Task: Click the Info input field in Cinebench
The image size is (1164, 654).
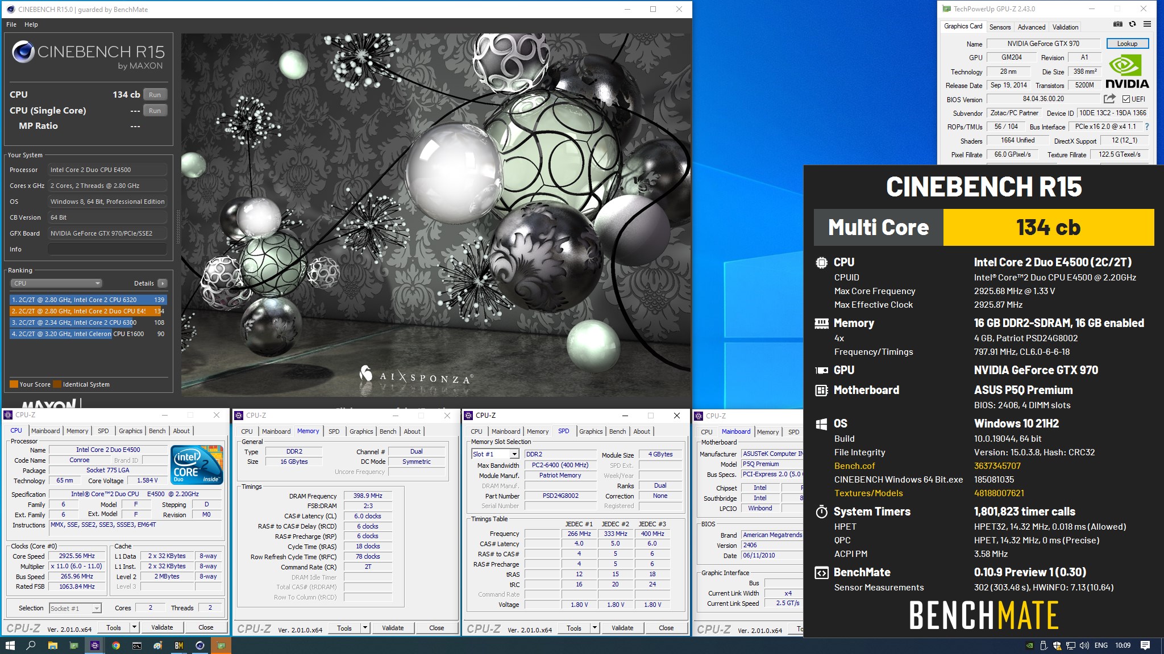Action: tap(107, 249)
